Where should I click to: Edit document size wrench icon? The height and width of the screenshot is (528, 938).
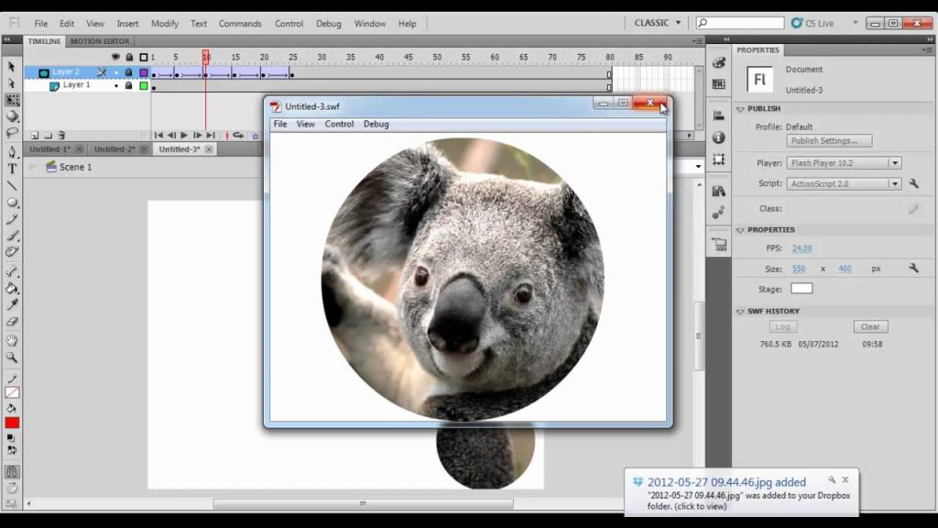pos(913,269)
